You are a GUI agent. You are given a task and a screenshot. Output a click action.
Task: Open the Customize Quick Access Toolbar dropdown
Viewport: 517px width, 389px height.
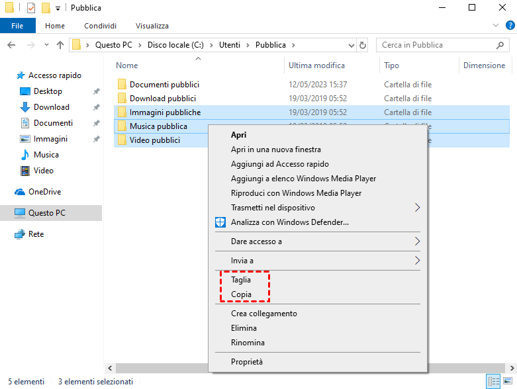tap(58, 8)
